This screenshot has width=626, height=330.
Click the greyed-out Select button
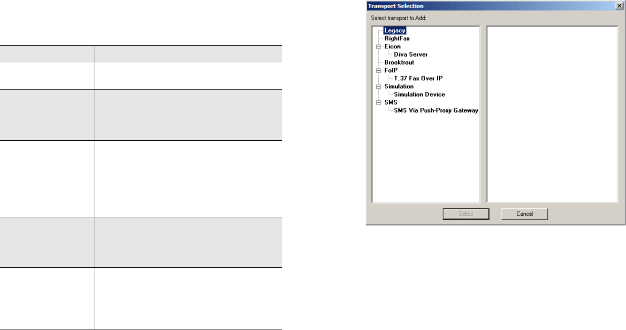pos(466,214)
